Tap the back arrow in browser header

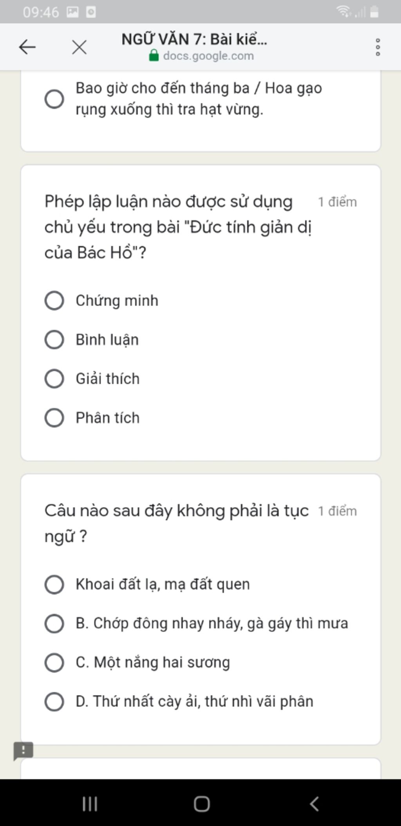pyautogui.click(x=27, y=47)
